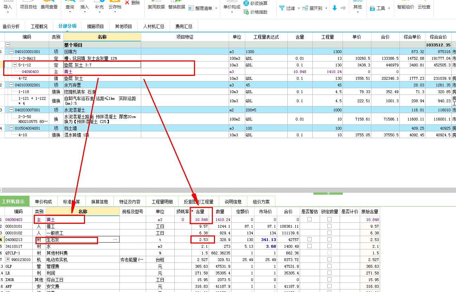Click 市场价 cell 341.13 for 生石灰
The height and width of the screenshot is (292, 456).
[266, 239]
